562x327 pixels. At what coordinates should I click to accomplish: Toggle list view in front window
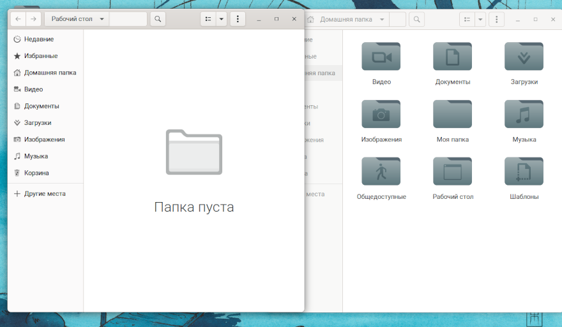[208, 19]
